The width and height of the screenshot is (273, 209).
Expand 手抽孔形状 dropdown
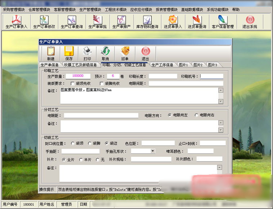coord(153,151)
